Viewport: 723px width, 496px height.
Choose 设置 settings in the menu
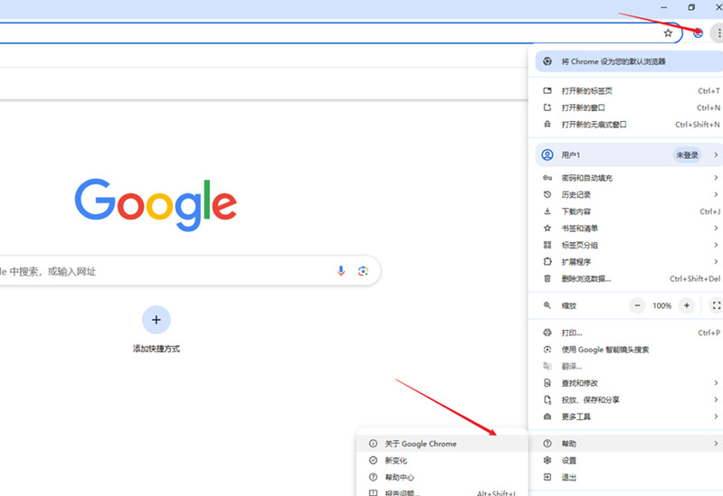coord(568,460)
